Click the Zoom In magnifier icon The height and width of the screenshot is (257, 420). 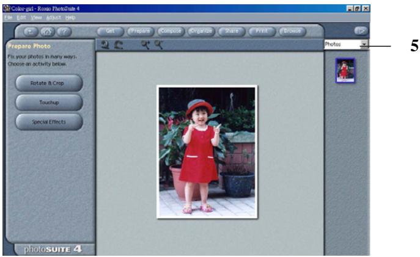(146, 45)
